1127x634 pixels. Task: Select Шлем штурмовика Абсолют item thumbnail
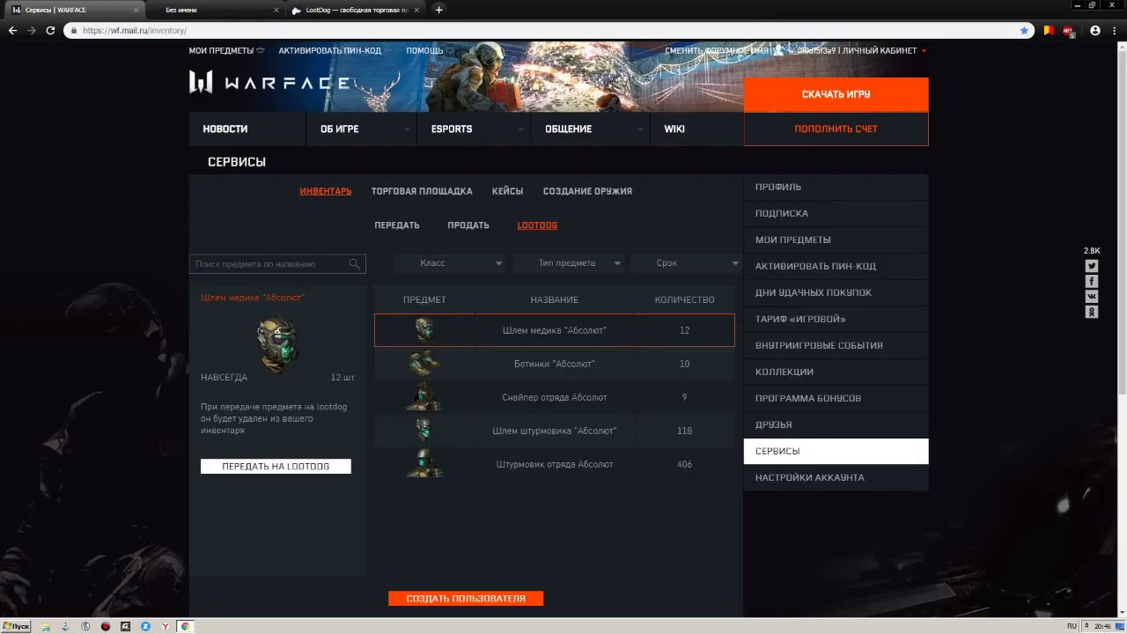pos(424,431)
